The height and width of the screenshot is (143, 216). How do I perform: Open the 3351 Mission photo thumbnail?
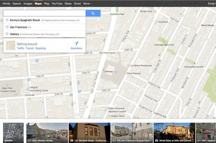[206, 133]
